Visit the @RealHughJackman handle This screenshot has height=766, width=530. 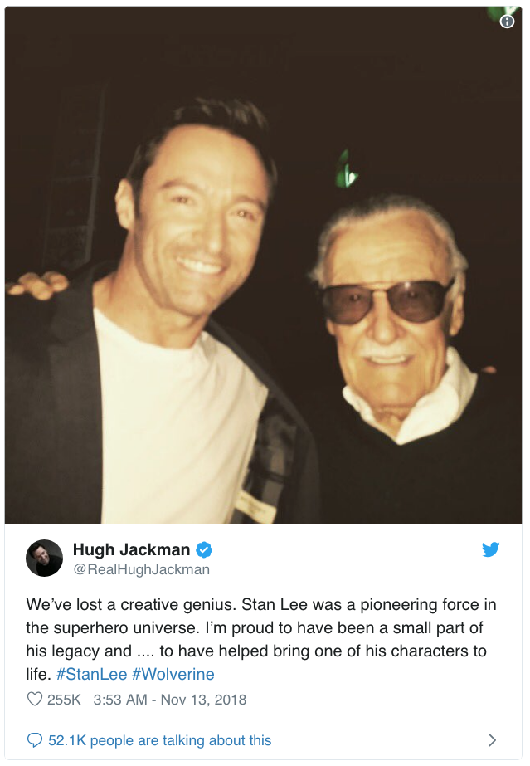(x=142, y=569)
